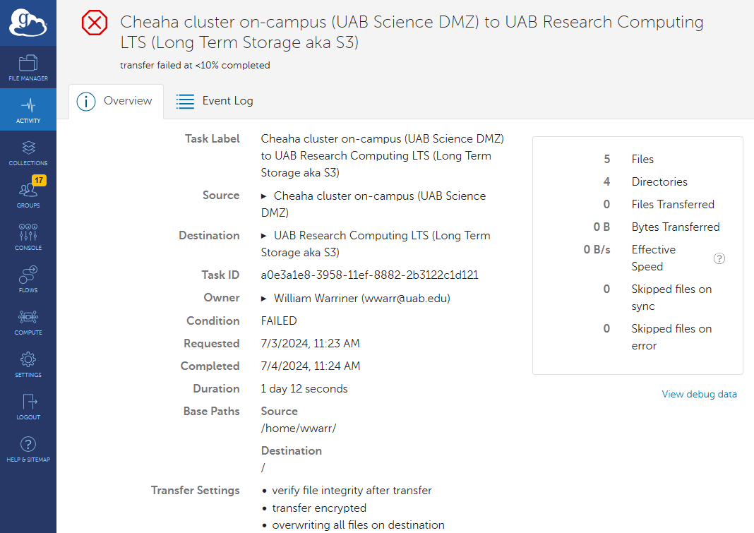The height and width of the screenshot is (533, 754).
Task: Open Settings gear in sidebar
Action: [28, 364]
